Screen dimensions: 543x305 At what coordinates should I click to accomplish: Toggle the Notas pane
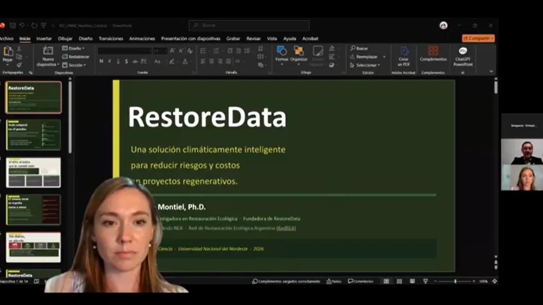click(334, 281)
